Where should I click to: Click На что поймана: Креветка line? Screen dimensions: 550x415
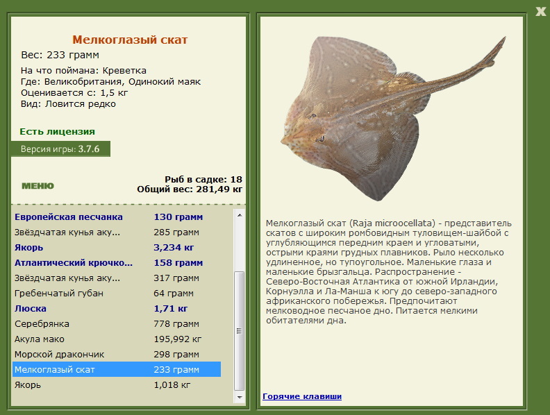click(83, 71)
